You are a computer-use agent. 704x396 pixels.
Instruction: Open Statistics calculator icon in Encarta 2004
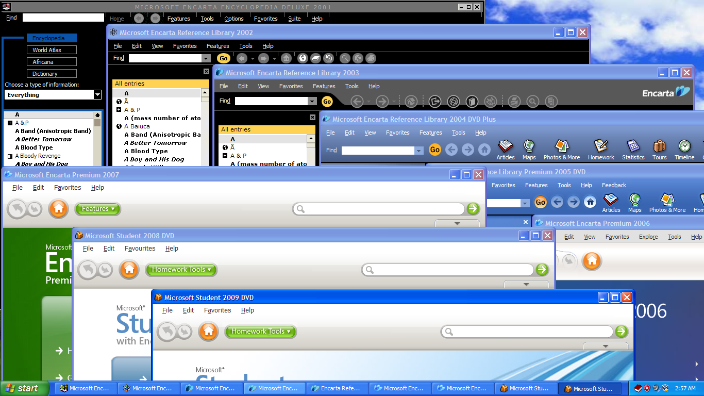tap(633, 150)
